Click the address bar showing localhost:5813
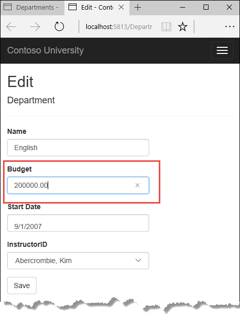Viewport: 240px width, 314px height. coord(119,26)
